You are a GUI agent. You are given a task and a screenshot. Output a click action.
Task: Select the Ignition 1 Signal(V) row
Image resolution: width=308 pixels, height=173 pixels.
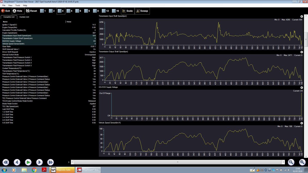click(49, 25)
